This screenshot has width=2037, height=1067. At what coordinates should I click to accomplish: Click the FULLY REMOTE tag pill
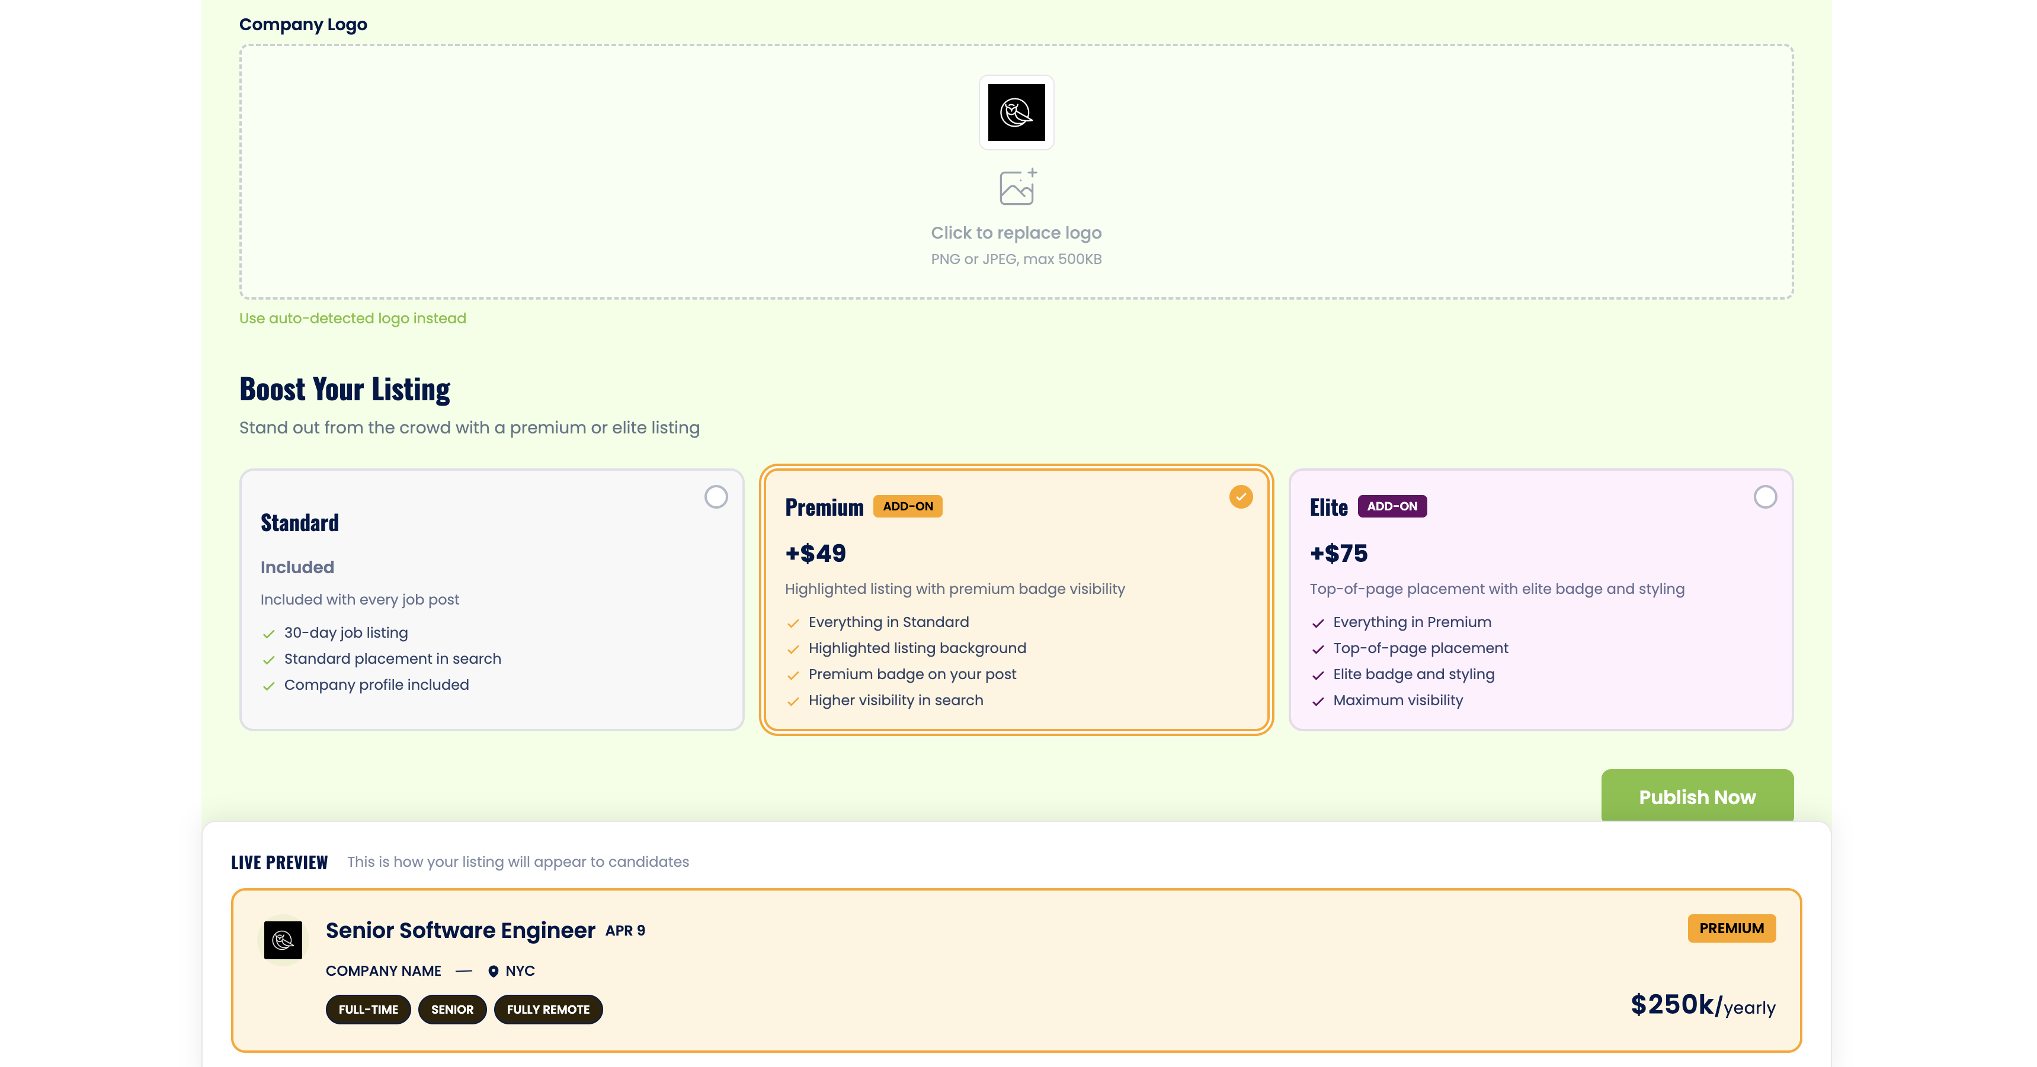pos(548,1010)
